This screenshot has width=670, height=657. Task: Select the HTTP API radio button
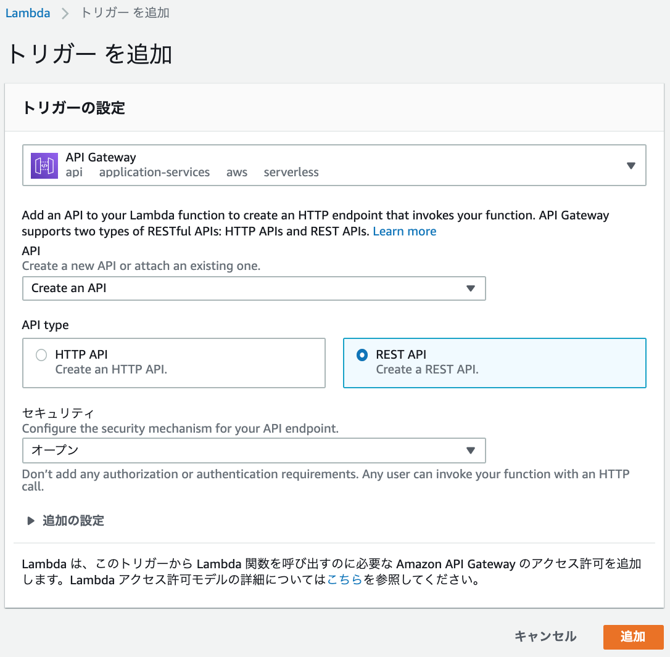[42, 354]
